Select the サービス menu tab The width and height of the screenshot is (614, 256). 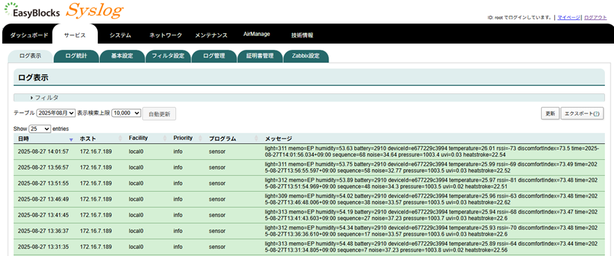pyautogui.click(x=75, y=35)
